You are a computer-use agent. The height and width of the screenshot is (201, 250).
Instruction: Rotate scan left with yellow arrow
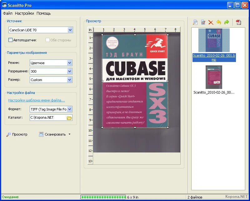(x=219, y=22)
